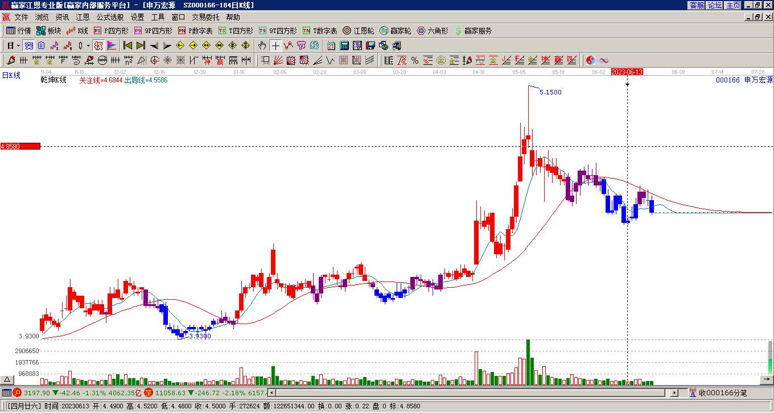Click the 沪 Shanghai index badge

coord(17,392)
